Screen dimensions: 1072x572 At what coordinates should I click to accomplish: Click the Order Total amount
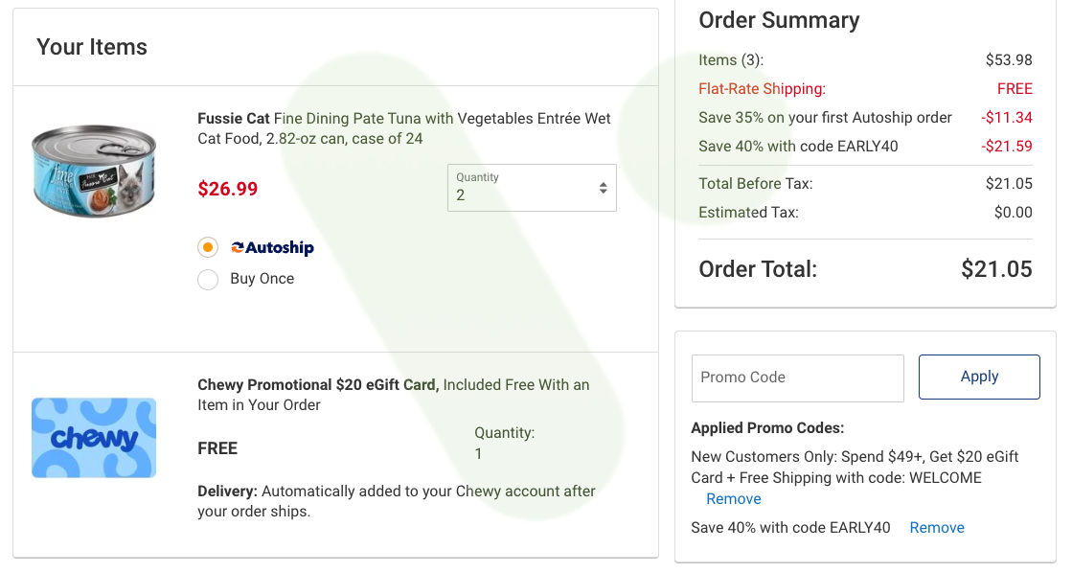996,269
